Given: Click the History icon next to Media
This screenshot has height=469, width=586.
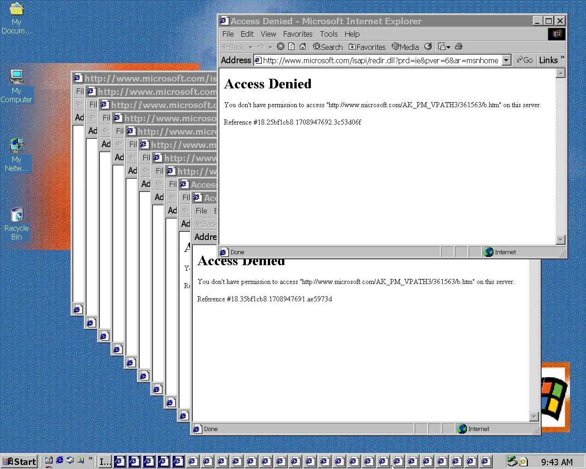Looking at the screenshot, I should click(428, 47).
